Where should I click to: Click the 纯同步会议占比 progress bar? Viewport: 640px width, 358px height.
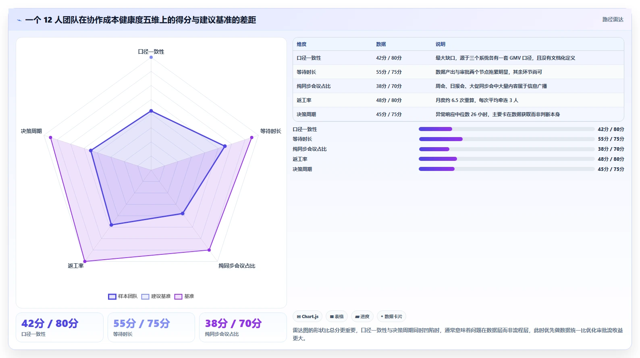(507, 149)
